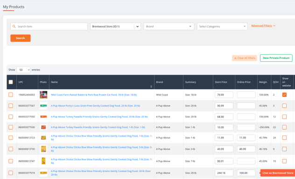
Task: Uncheck Show on website for Wild Coast product
Action: (284, 95)
